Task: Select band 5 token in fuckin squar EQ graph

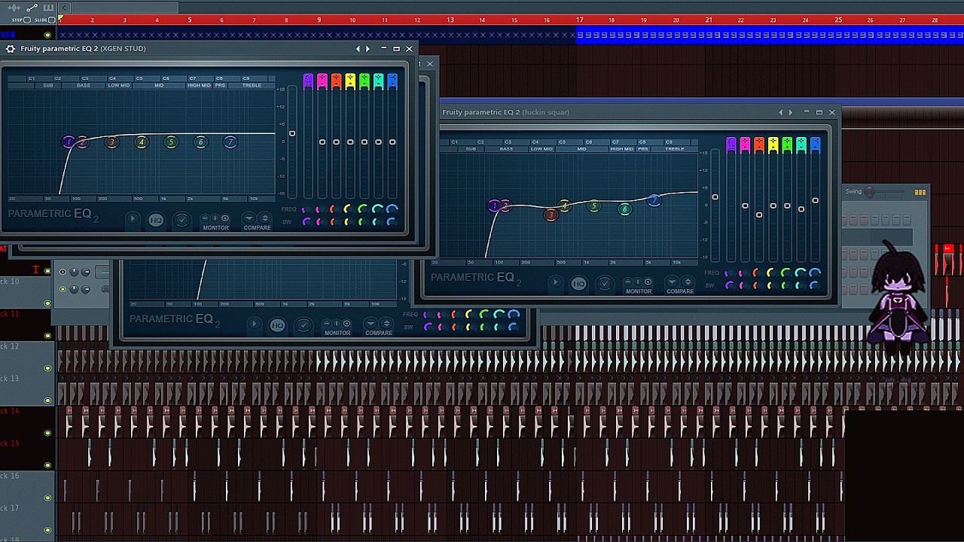Action: 593,206
